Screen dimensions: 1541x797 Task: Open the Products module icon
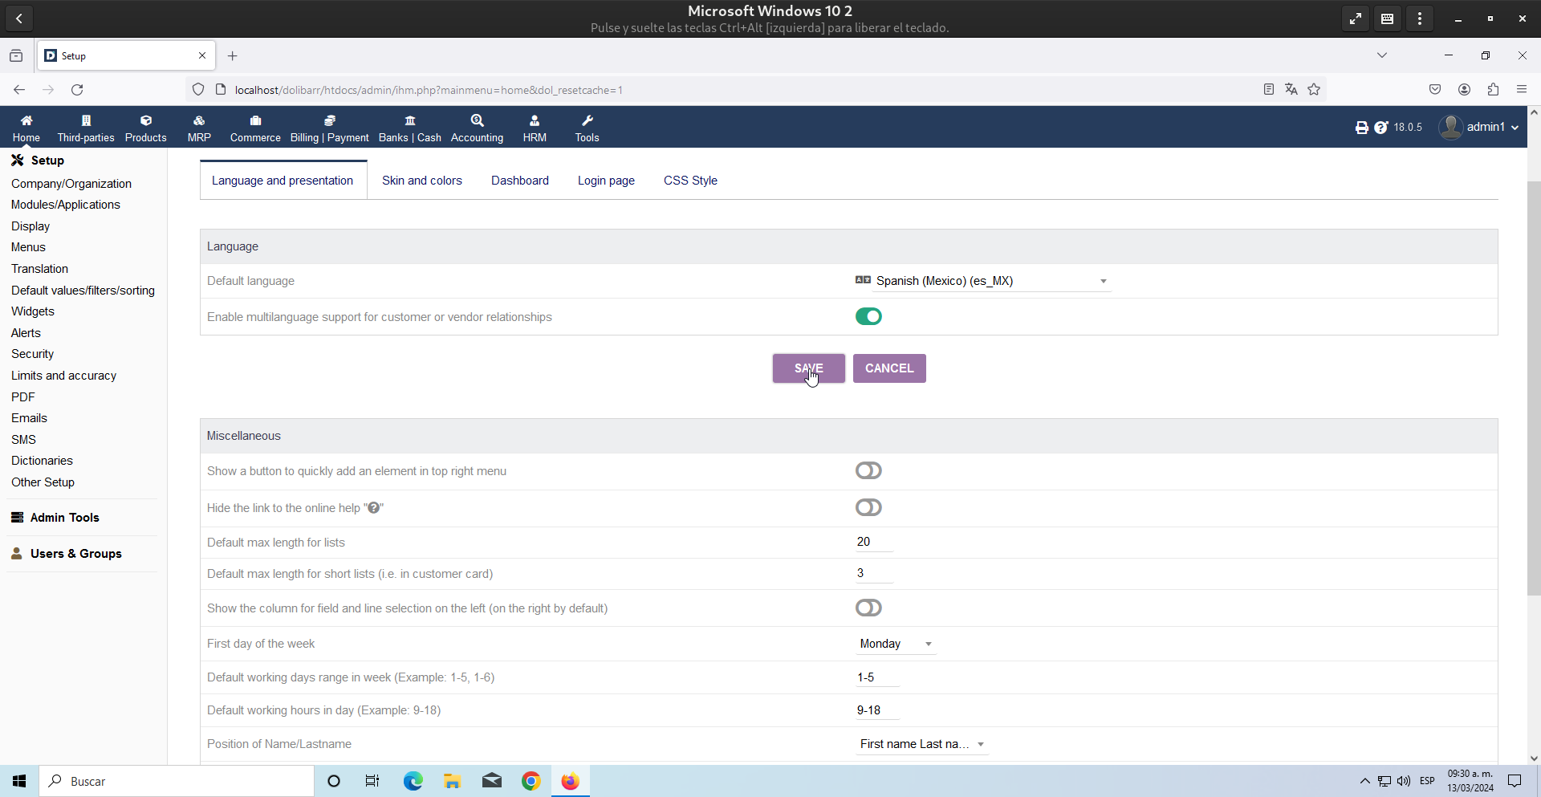coord(145,121)
